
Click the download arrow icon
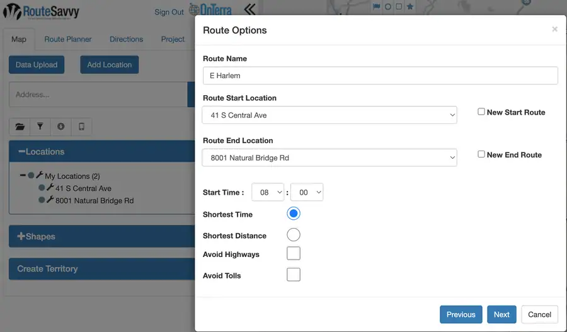point(60,127)
